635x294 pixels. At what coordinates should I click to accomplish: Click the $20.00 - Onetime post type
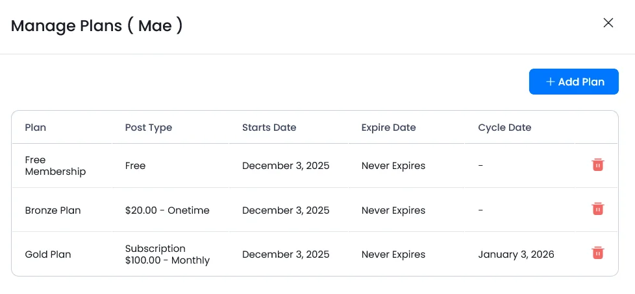coord(168,210)
